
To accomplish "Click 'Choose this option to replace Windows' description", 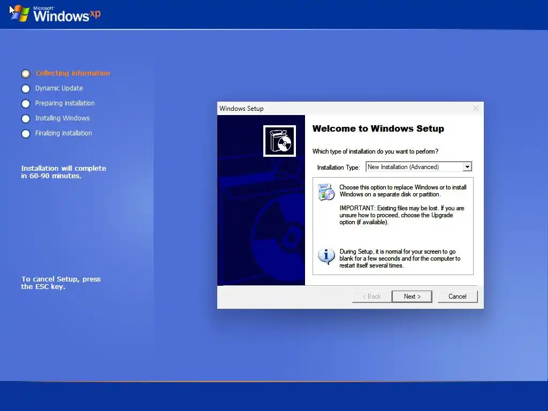I will pyautogui.click(x=403, y=191).
